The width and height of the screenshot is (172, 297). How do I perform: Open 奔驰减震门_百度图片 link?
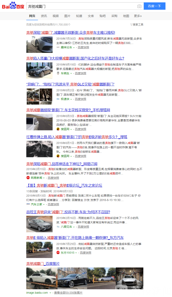point(43,263)
